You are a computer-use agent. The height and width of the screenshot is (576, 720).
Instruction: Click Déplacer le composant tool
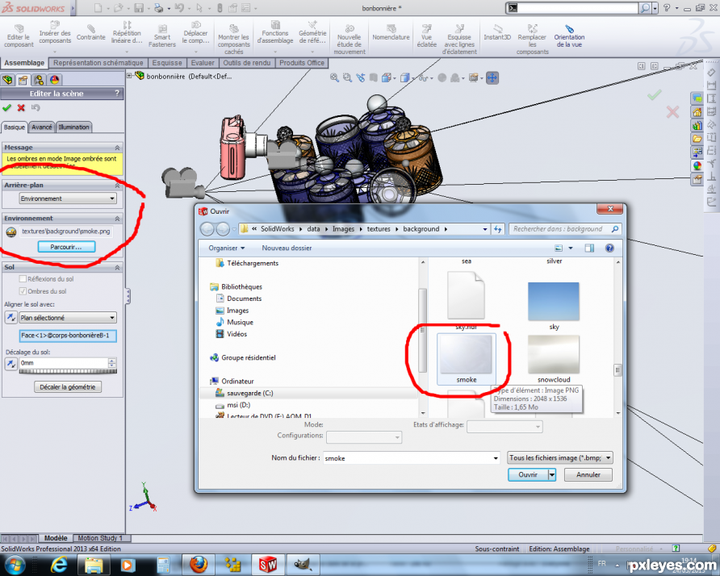tap(195, 33)
